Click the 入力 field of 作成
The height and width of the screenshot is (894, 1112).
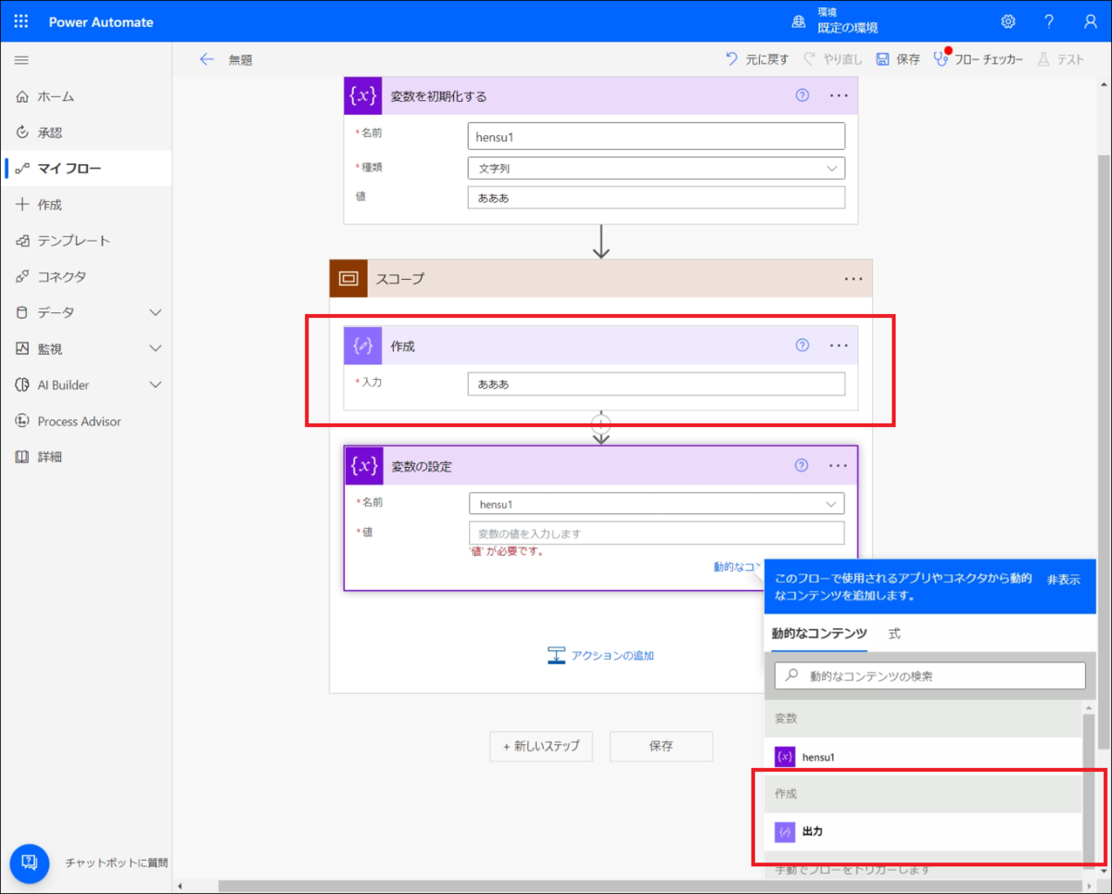656,384
